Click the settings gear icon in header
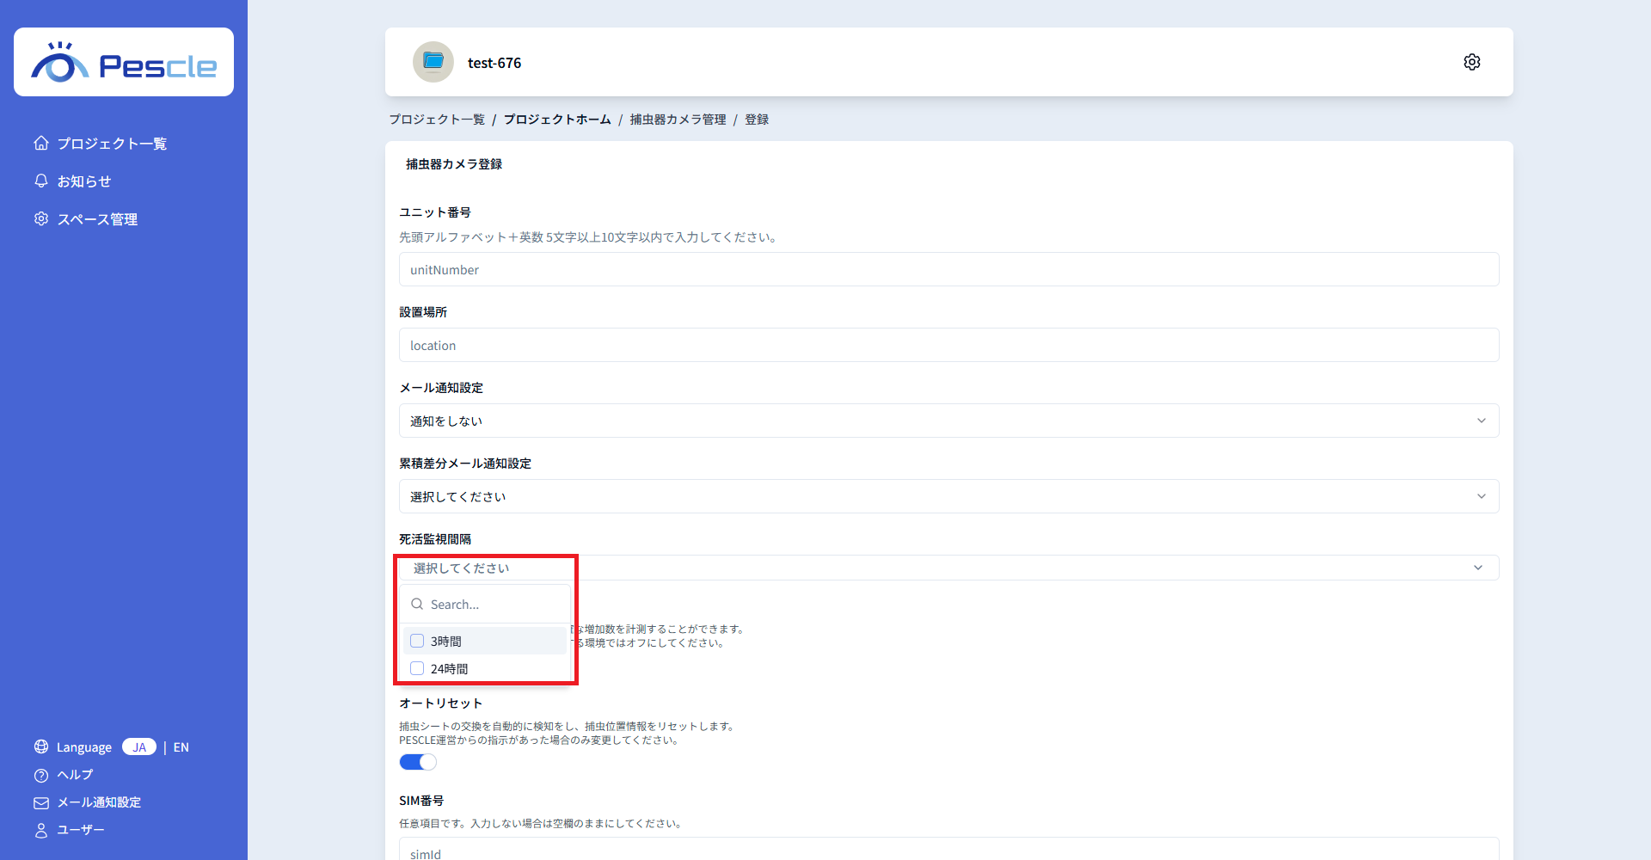 1471,62
